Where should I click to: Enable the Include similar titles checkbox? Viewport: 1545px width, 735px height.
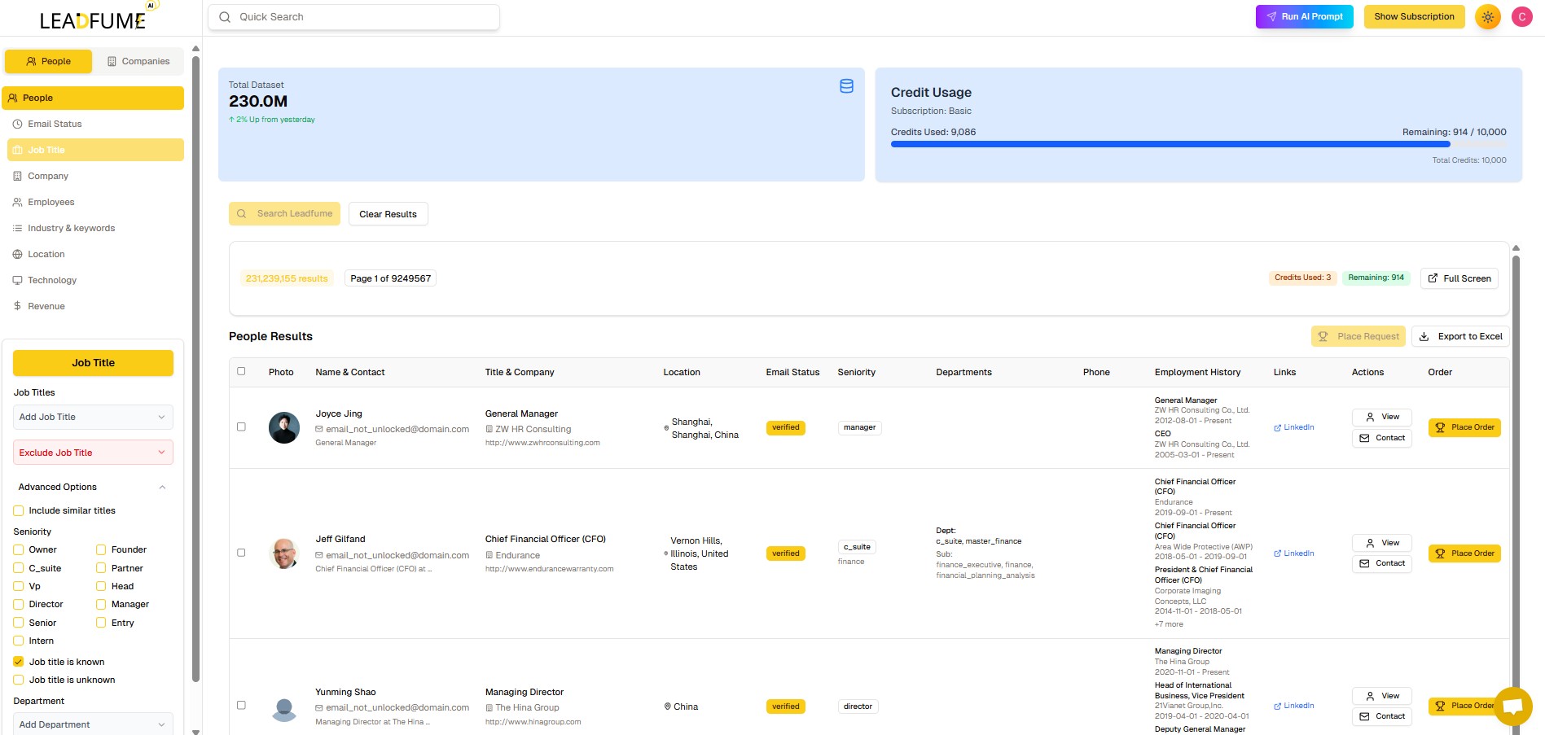[19, 511]
